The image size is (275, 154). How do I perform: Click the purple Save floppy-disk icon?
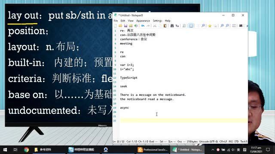[x=125, y=26]
